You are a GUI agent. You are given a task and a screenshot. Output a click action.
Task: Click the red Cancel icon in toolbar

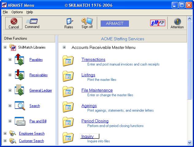[14, 21]
